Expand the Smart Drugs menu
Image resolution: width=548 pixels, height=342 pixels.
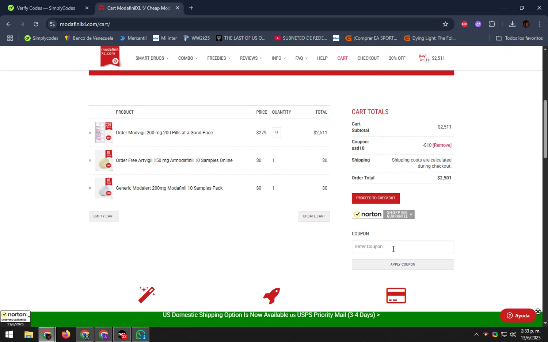pyautogui.click(x=152, y=58)
